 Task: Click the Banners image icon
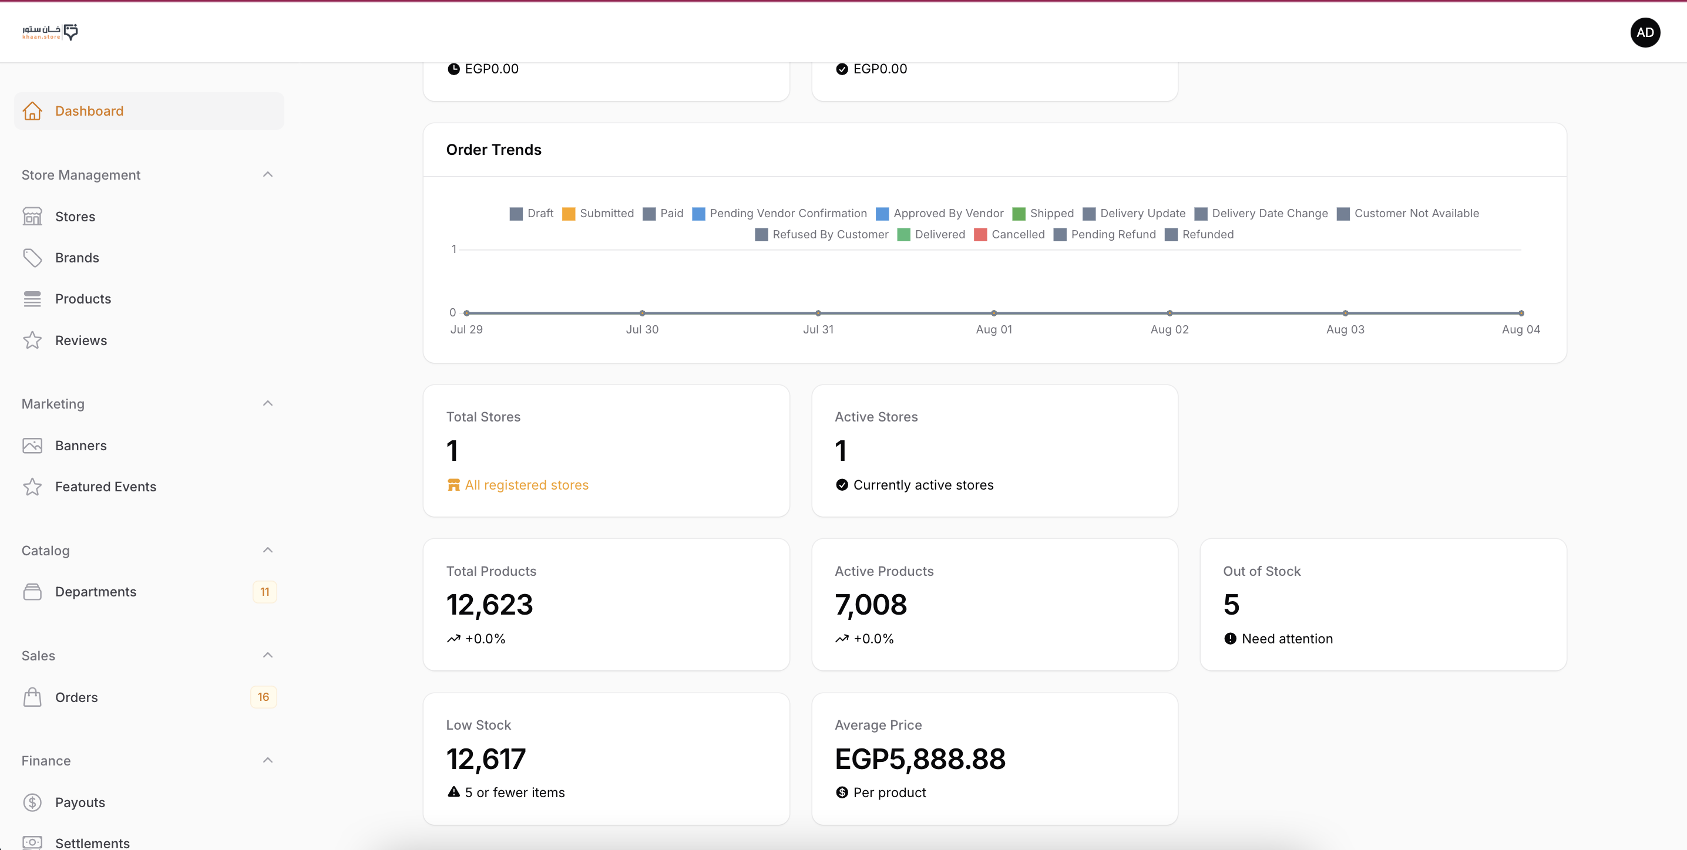tap(32, 446)
